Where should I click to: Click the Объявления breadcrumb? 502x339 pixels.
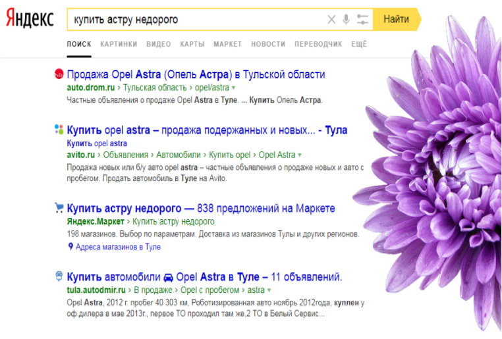(125, 155)
